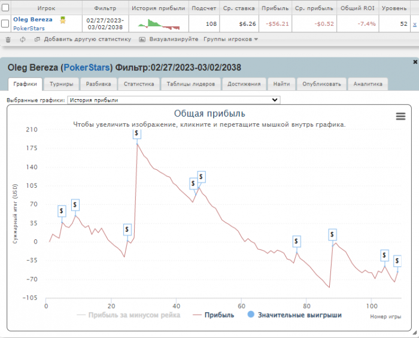
Task: Expand the Группы игроков dropdown
Action: tap(230, 39)
